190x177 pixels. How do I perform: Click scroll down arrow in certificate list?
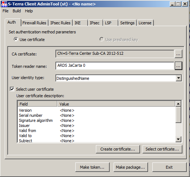pos(178,139)
